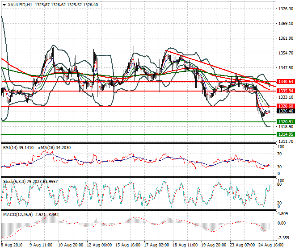Click the RSI(14) indicator label
Screen dimensions: 295x250
point(11,147)
